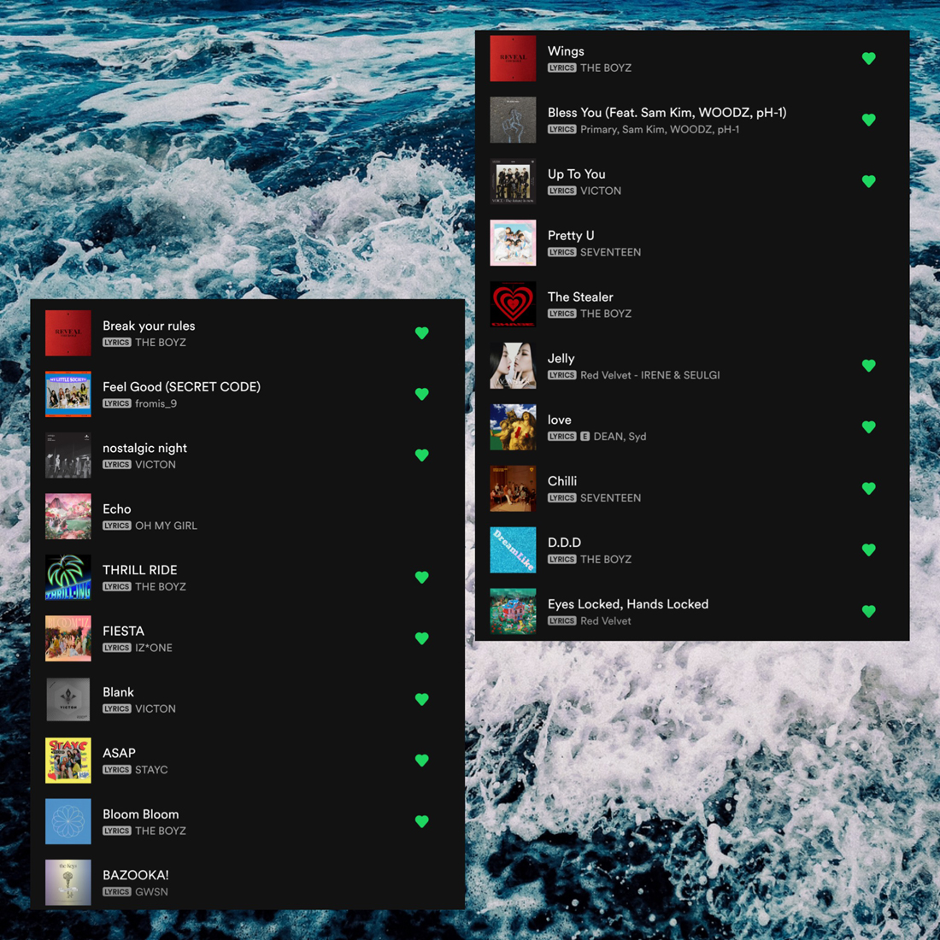Open BAZOOKA! album cover
940x940 pixels.
pos(68,883)
